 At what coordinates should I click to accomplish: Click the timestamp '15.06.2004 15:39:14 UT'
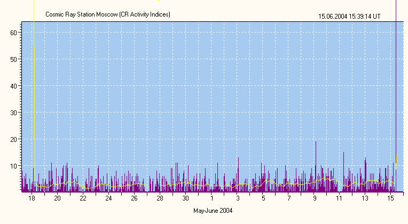tap(349, 17)
